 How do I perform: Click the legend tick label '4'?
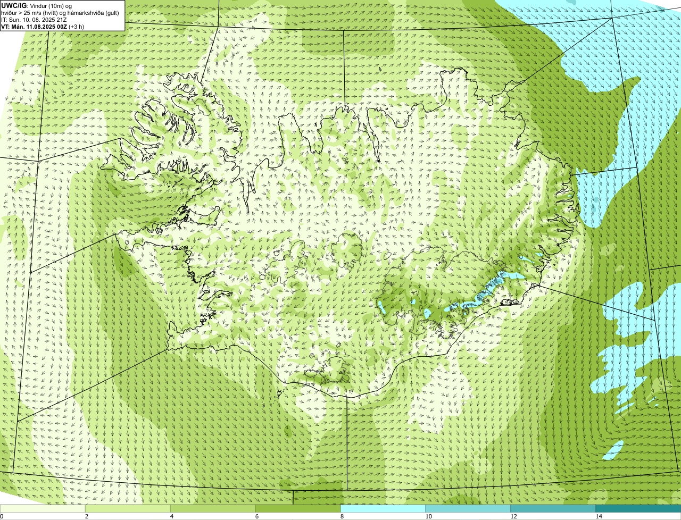tap(171, 516)
